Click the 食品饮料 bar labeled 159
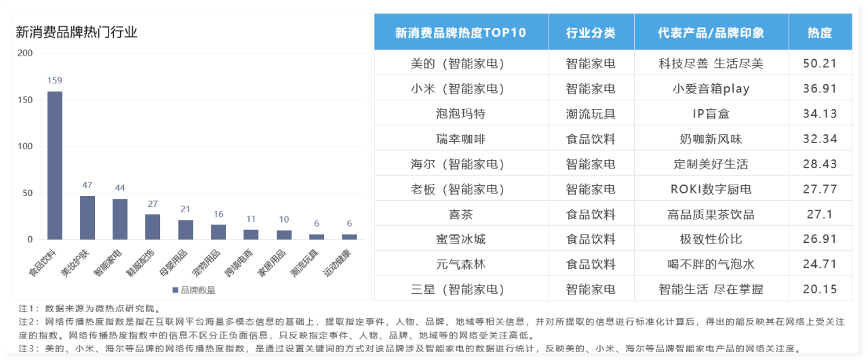 tap(55, 165)
